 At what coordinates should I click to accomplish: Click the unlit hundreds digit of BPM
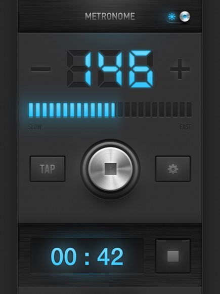pos(79,69)
